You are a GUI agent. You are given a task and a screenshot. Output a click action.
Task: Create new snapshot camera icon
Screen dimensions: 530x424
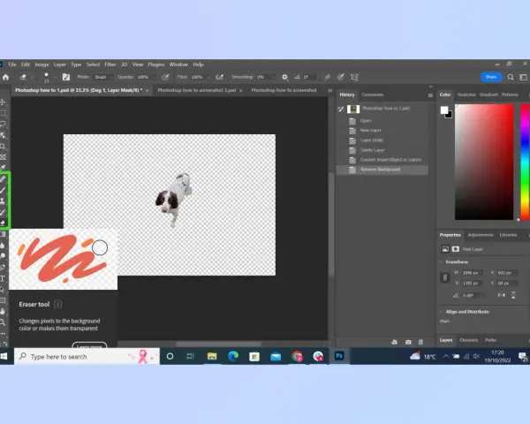point(408,342)
